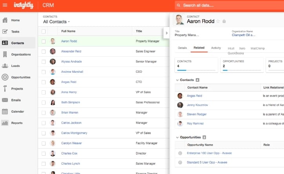
Task: Open the MailChimp tab
Action: [258, 48]
